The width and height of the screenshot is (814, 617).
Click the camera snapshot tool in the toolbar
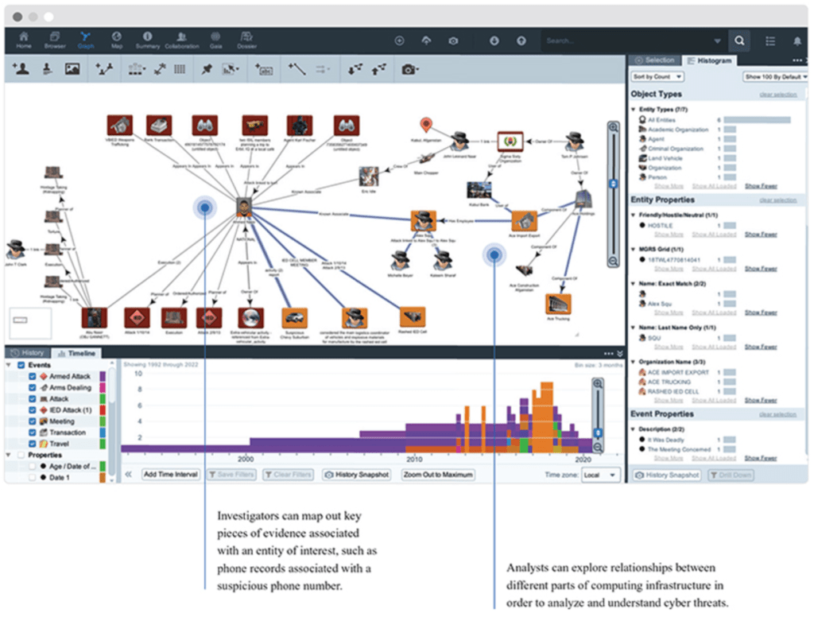click(409, 68)
